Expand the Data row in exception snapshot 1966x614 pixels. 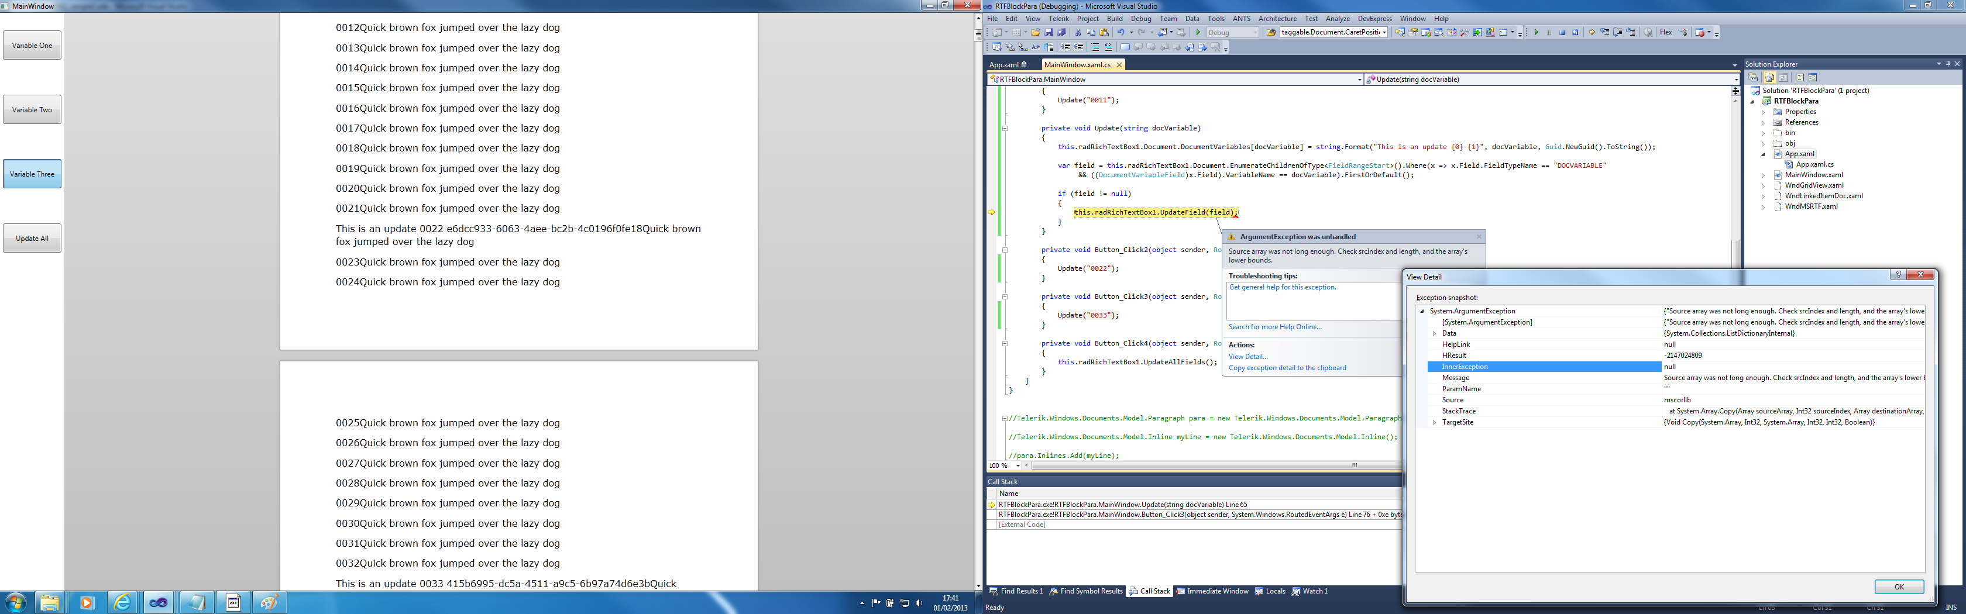(1434, 333)
